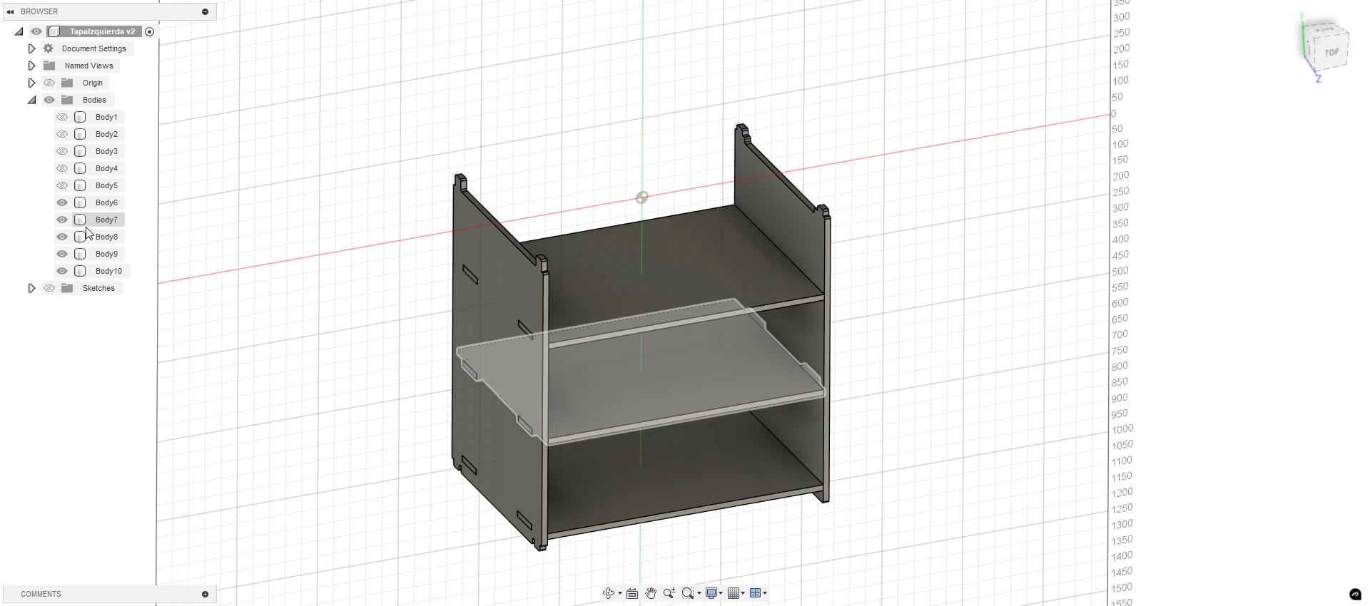Click the activate radio button beside Tapalzquierda v2

tap(149, 31)
